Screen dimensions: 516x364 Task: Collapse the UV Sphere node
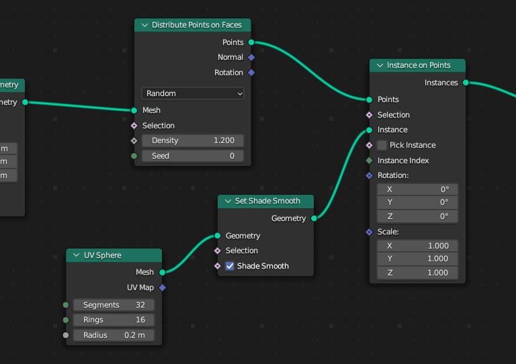pos(76,256)
